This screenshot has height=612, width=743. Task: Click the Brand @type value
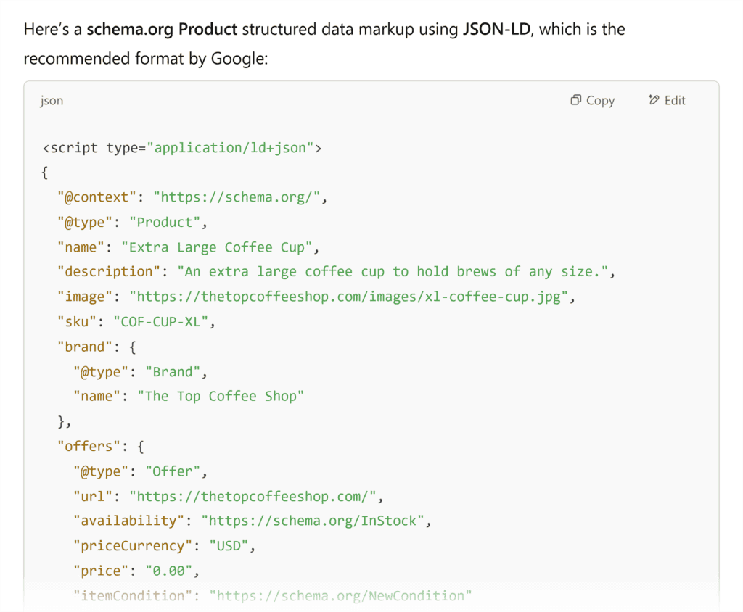coord(174,371)
